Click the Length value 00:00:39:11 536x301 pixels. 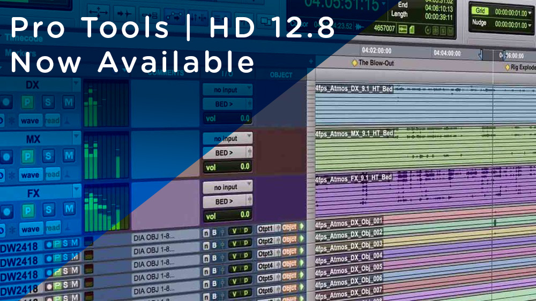[x=439, y=18]
